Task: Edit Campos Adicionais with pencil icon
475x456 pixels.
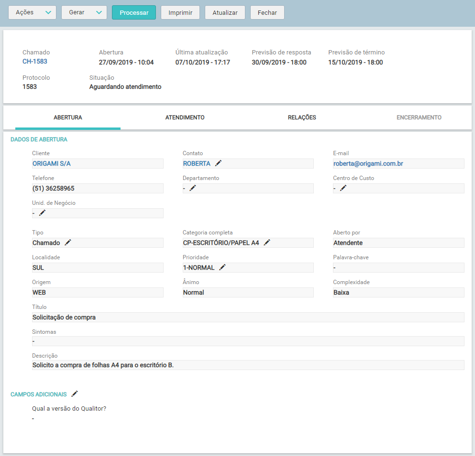Action: (x=75, y=394)
